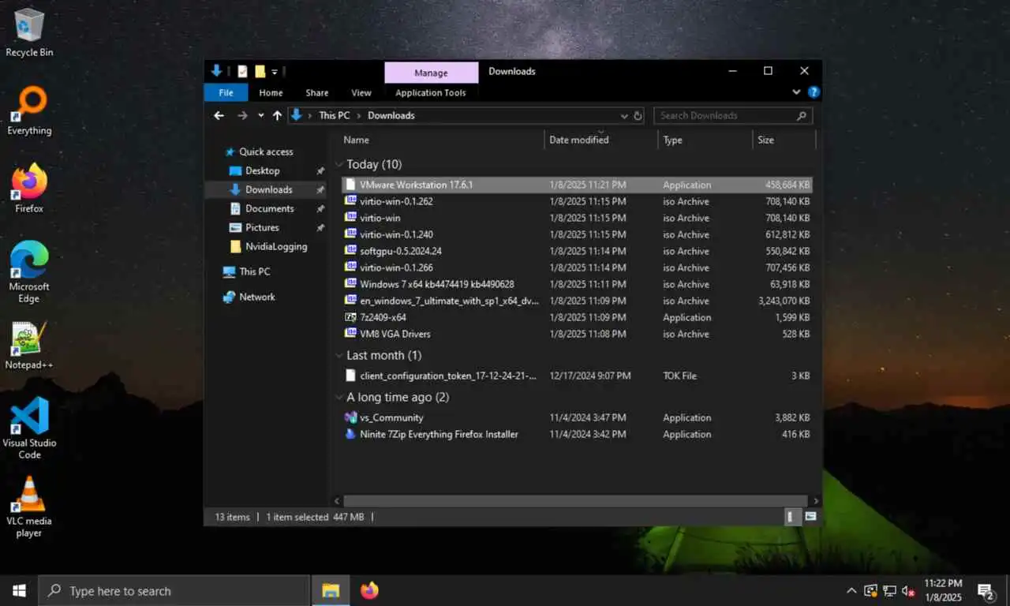The height and width of the screenshot is (606, 1010).
Task: Open the Share ribbon tab
Action: (x=317, y=92)
